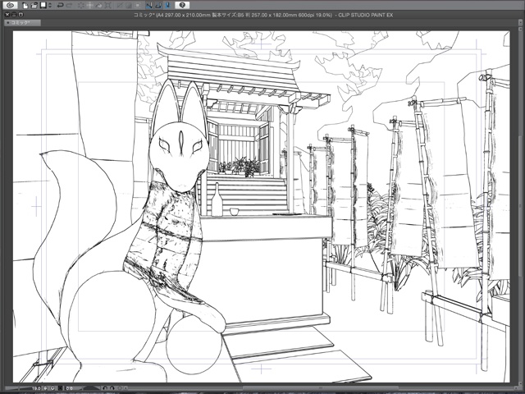Click the 19.0 zoom value field
Screen dimensions: 525x394
click(x=36, y=388)
